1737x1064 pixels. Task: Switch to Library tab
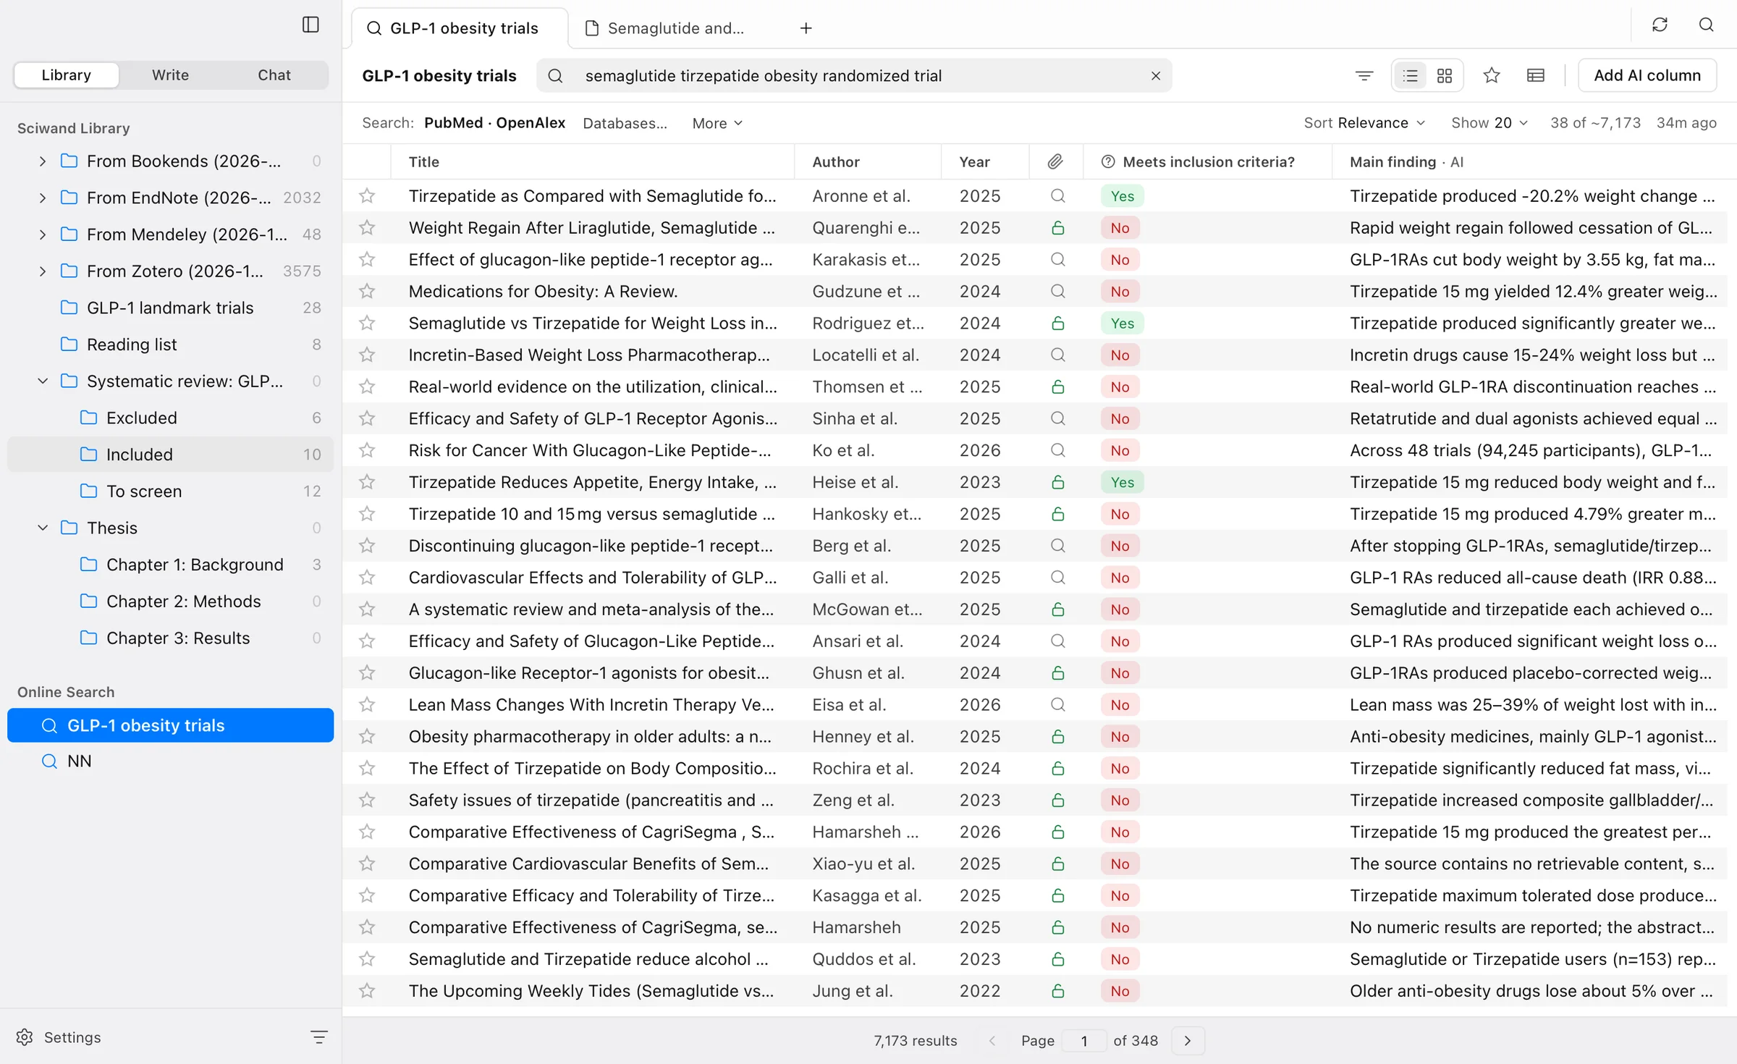tap(67, 75)
